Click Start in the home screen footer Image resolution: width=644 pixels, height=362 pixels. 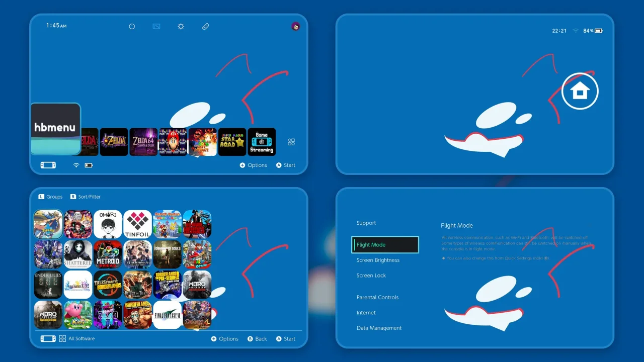(x=286, y=165)
